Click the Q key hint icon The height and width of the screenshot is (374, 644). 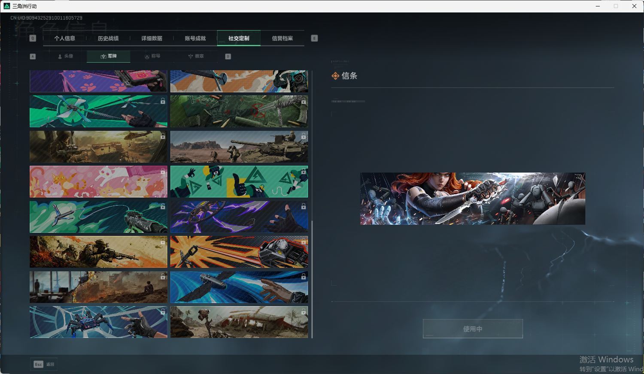[x=33, y=38]
